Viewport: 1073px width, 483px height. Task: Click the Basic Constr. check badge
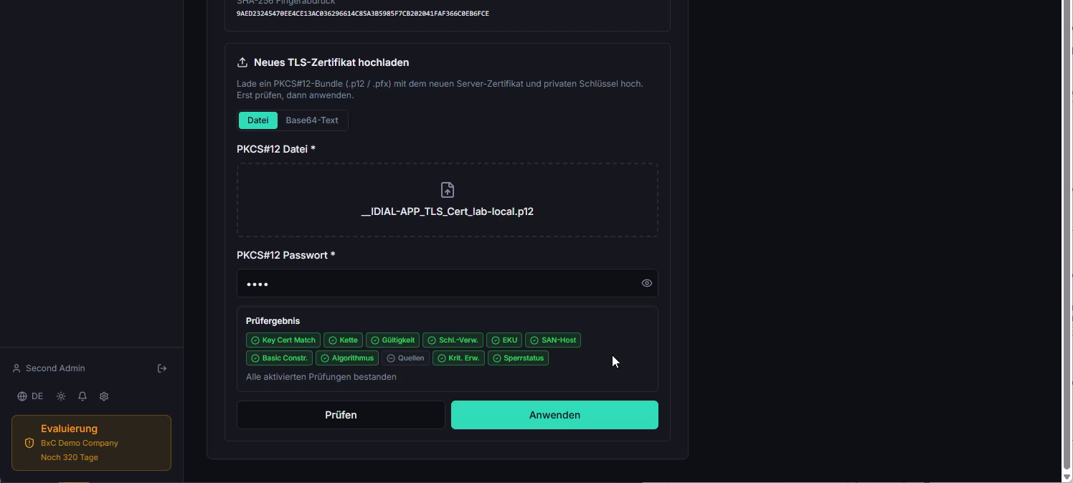click(x=279, y=358)
